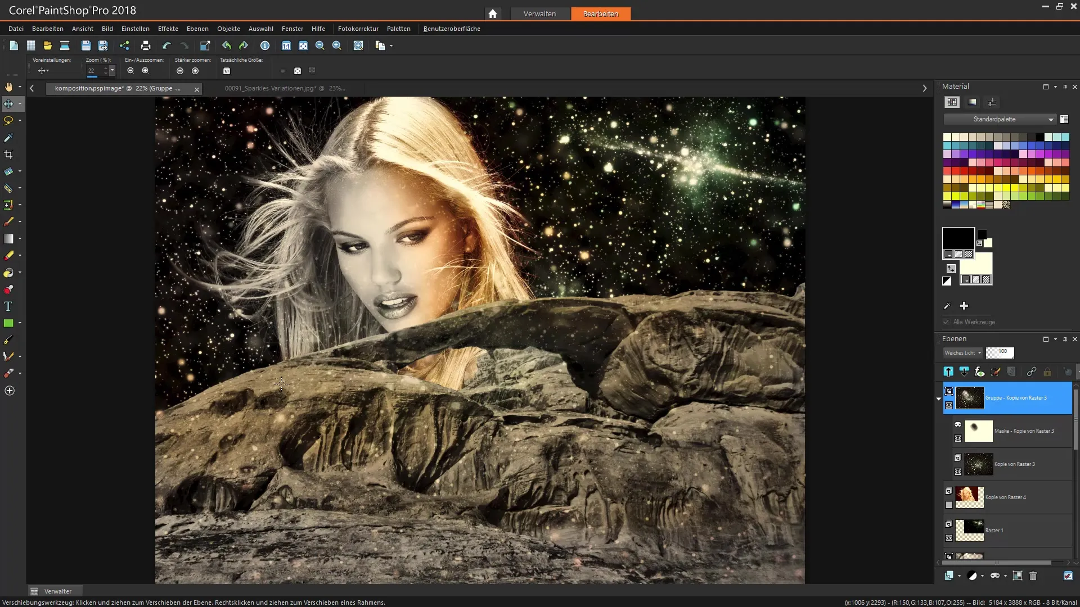Click the Share icon

click(x=124, y=46)
